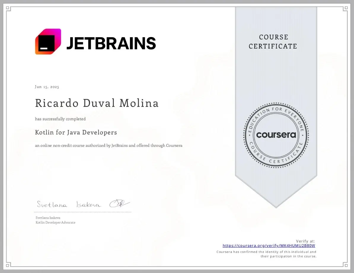Select the name Ricardo Duval Molina
The height and width of the screenshot is (273, 354).
[97, 103]
